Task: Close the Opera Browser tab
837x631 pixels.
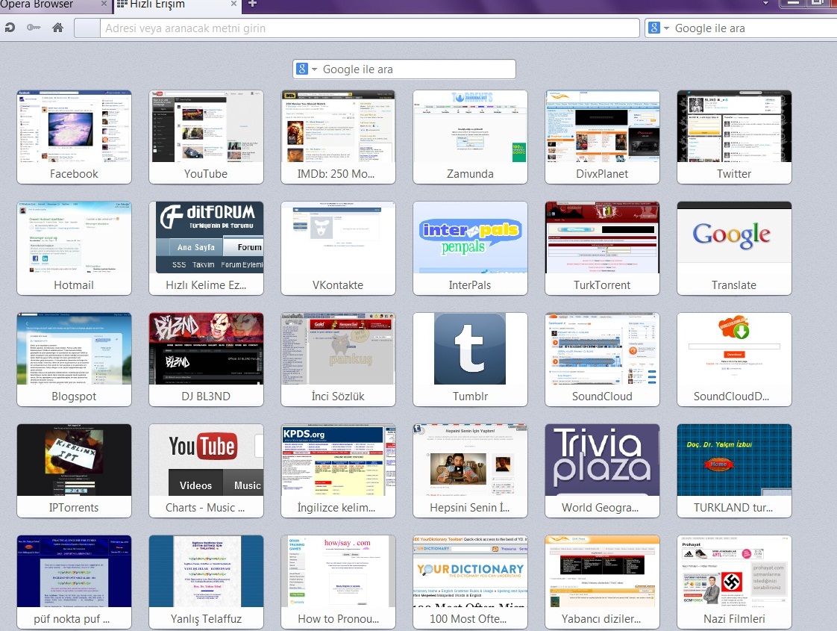Action: 105,4
